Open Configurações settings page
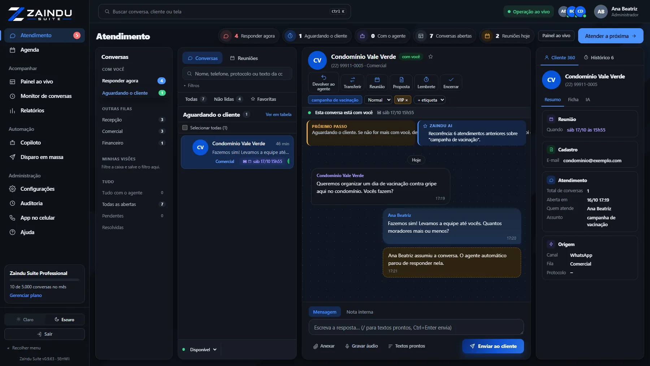 [44, 189]
